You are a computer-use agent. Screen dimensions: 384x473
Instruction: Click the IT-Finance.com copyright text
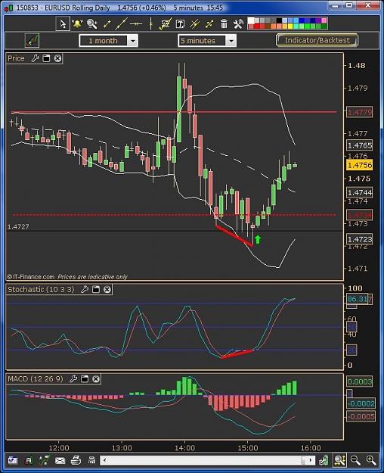(x=31, y=277)
